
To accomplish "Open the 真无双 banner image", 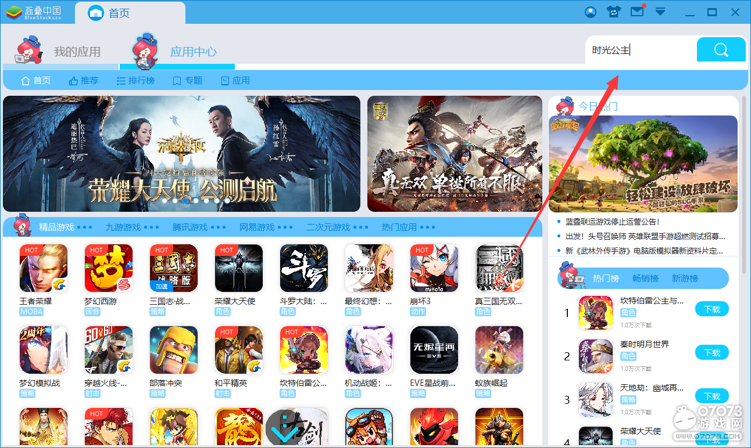I will click(455, 154).
